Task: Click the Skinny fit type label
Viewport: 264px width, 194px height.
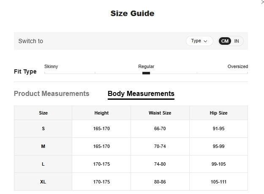Action: (51, 67)
